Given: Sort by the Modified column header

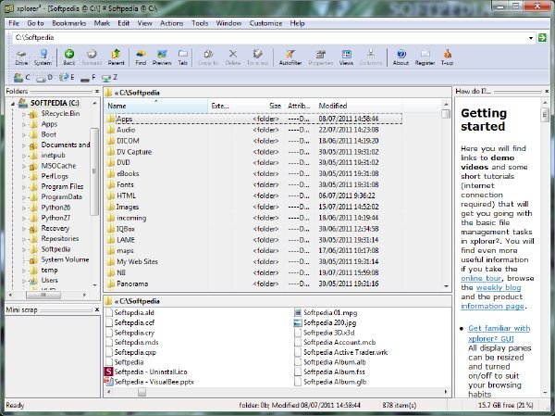Looking at the screenshot, I should point(358,106).
